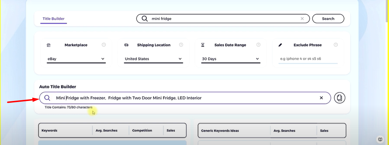The image size is (389, 145).
Task: Click the Sales Date Range help icon
Action: click(258, 45)
